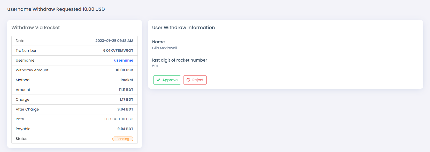Screen dimensions: 430x152
Task: Click the green checkmark icon in Approve
Action: [158, 80]
